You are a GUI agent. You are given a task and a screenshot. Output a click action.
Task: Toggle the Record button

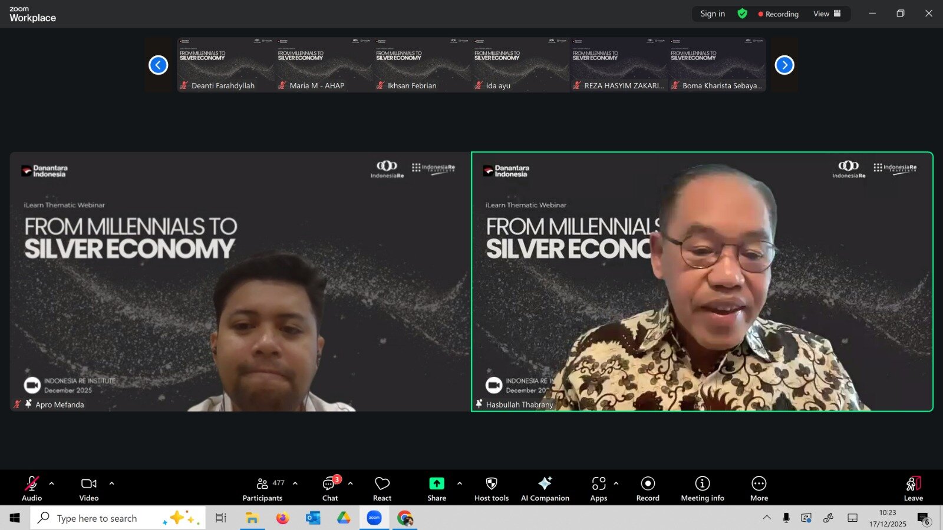point(648,488)
